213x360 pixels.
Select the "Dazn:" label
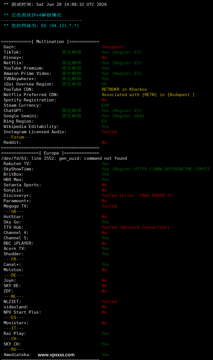10,47
